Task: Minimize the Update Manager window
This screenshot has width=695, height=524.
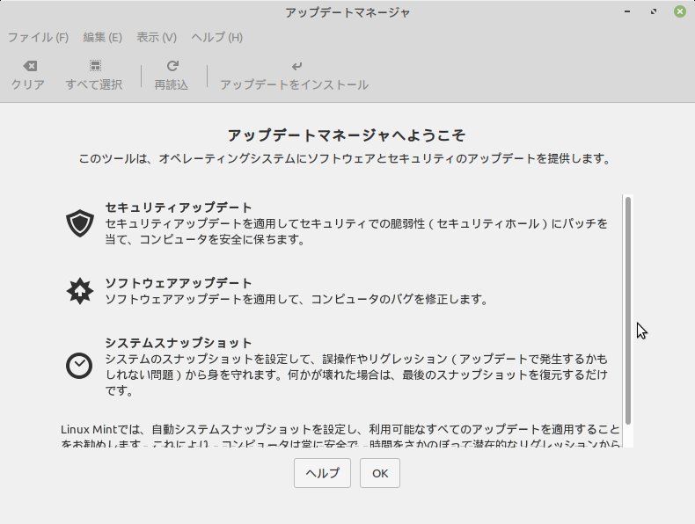Action: tap(627, 11)
